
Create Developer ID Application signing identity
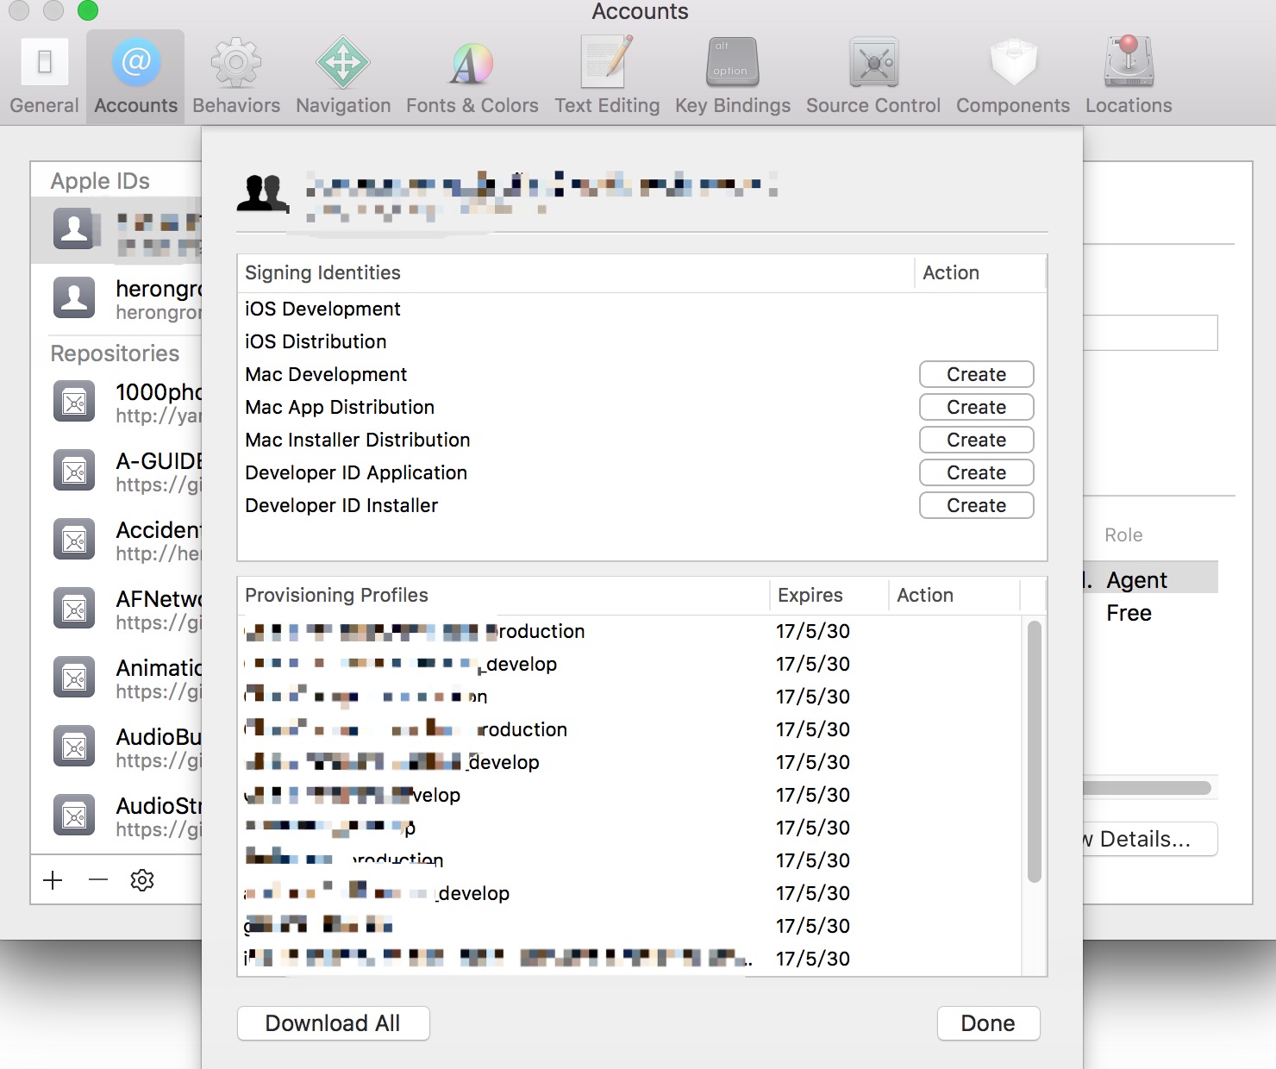[x=976, y=472]
